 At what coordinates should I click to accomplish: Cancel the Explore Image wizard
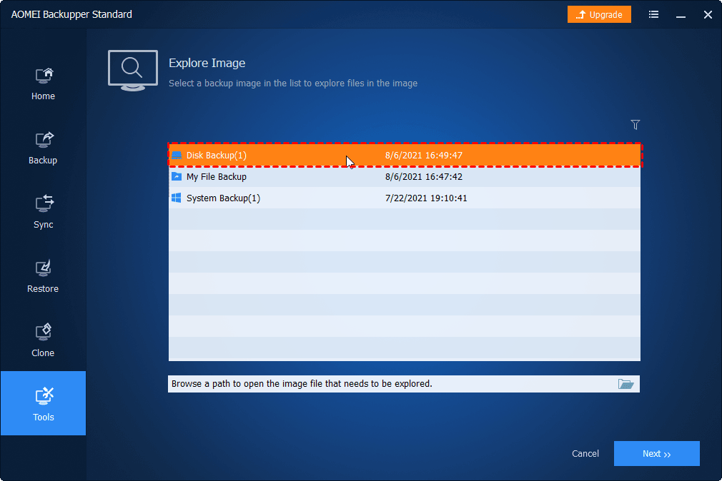pyautogui.click(x=585, y=453)
